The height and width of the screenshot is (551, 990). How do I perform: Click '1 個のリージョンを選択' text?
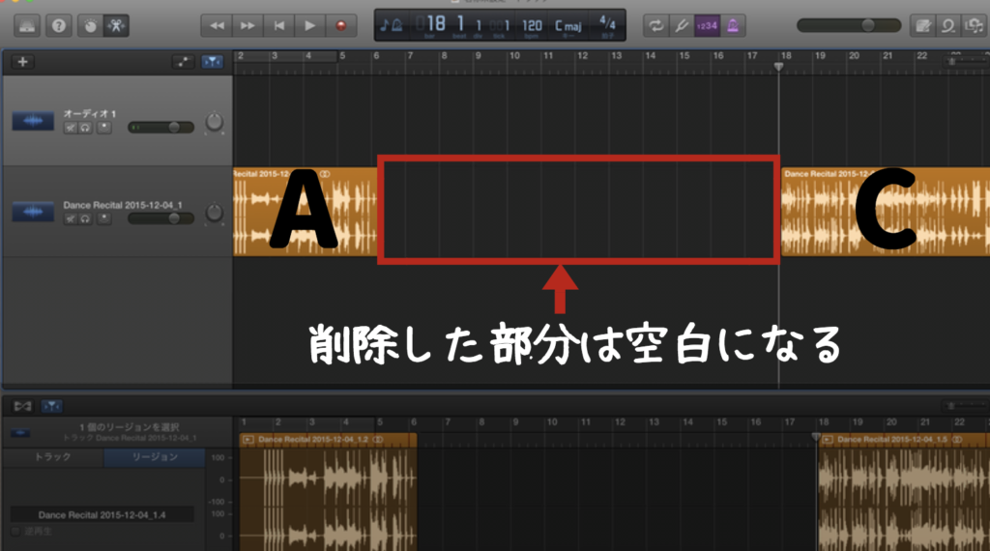[130, 427]
